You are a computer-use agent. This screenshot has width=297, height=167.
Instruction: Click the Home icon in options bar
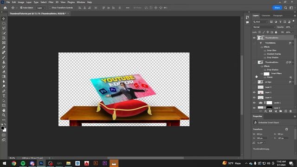click(x=5, y=8)
